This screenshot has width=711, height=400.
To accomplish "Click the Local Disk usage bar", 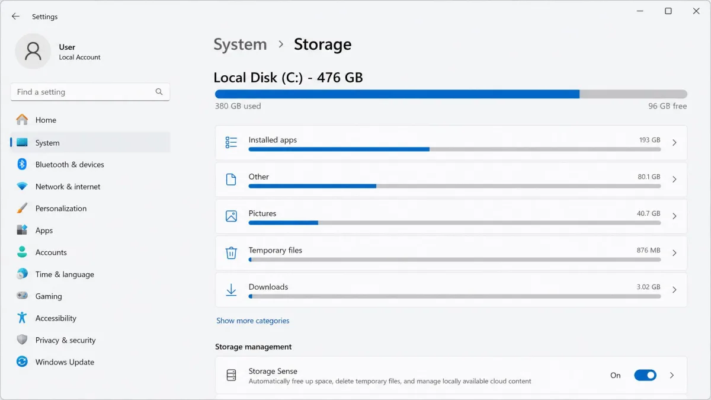I will pos(451,94).
